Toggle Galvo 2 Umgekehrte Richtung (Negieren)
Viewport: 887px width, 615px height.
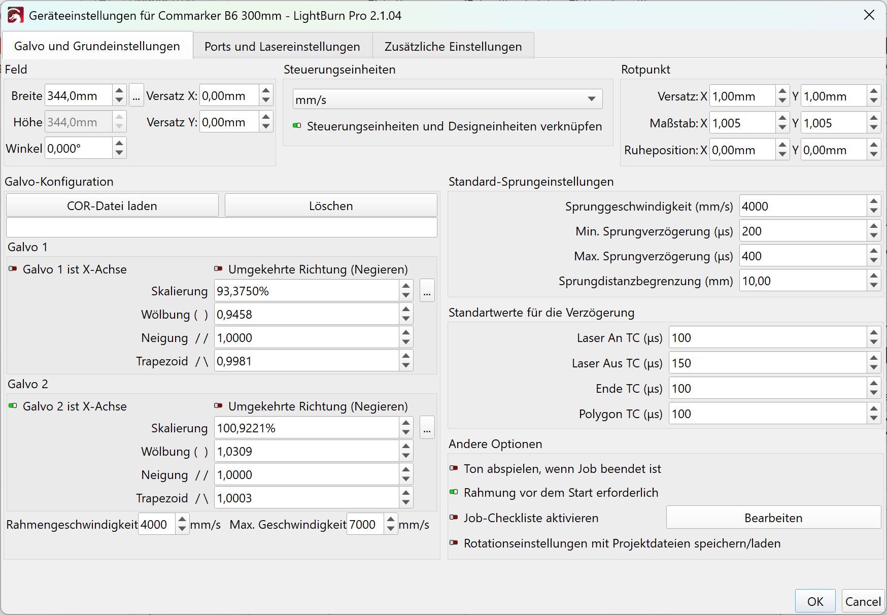pos(218,406)
